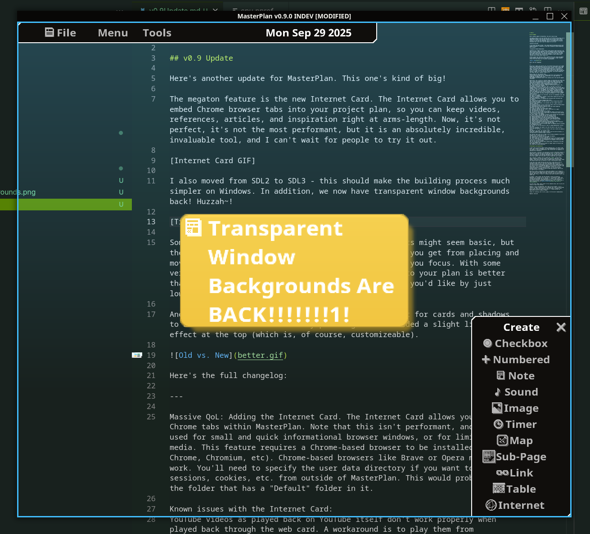Viewport: 590px width, 534px height.
Task: Insert a Table card
Action: pyautogui.click(x=515, y=489)
